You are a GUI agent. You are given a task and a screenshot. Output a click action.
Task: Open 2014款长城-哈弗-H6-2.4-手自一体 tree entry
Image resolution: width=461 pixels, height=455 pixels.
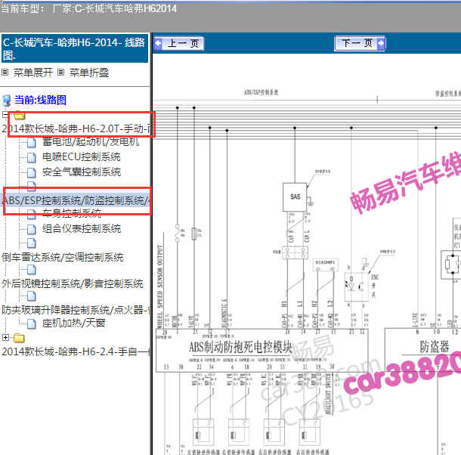pos(76,351)
